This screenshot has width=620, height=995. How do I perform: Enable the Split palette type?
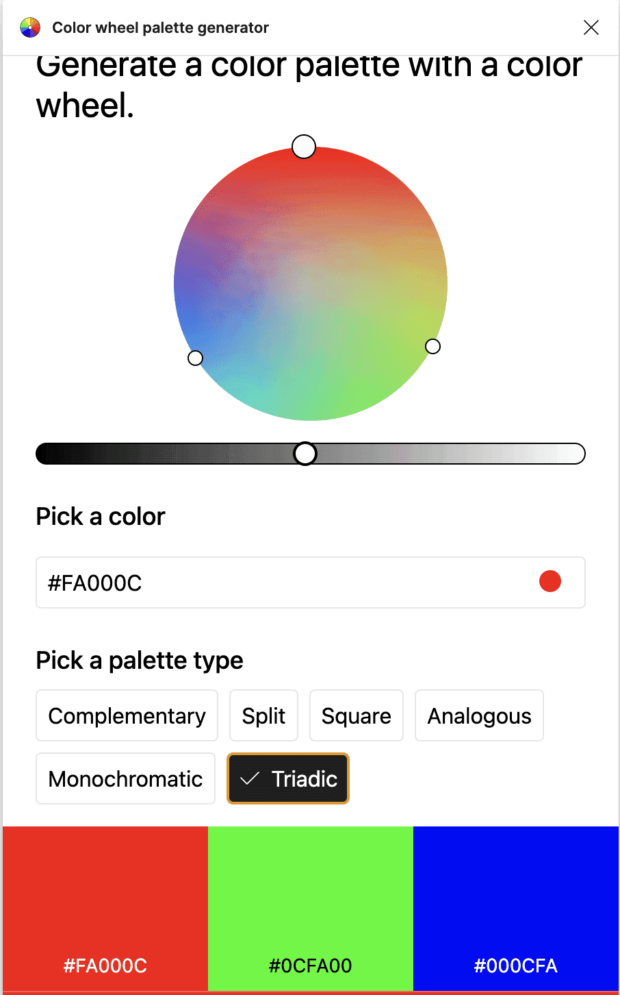[x=263, y=715]
